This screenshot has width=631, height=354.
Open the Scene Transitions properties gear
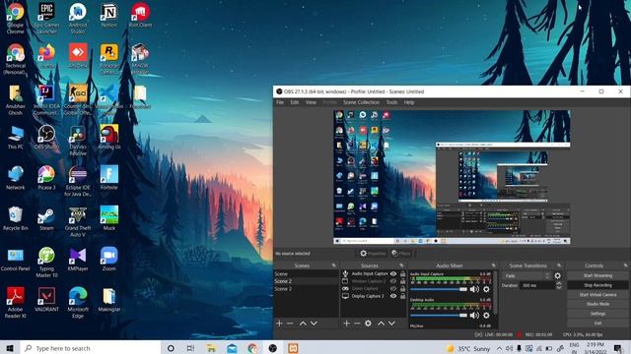coord(557,275)
